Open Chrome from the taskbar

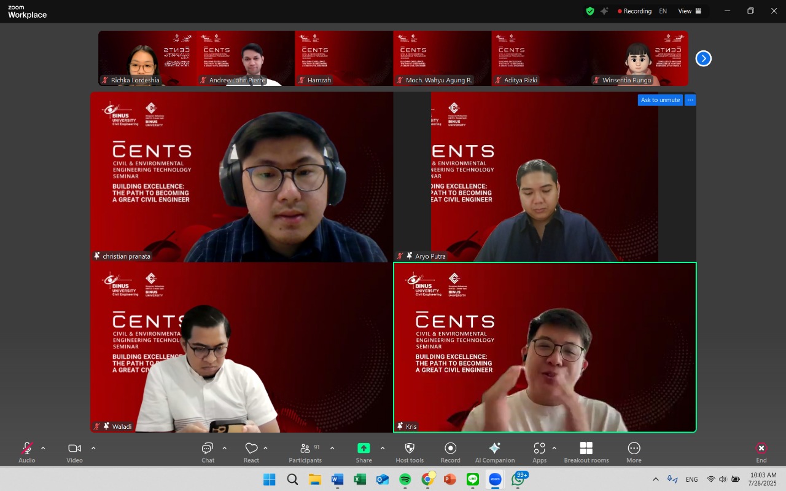427,479
